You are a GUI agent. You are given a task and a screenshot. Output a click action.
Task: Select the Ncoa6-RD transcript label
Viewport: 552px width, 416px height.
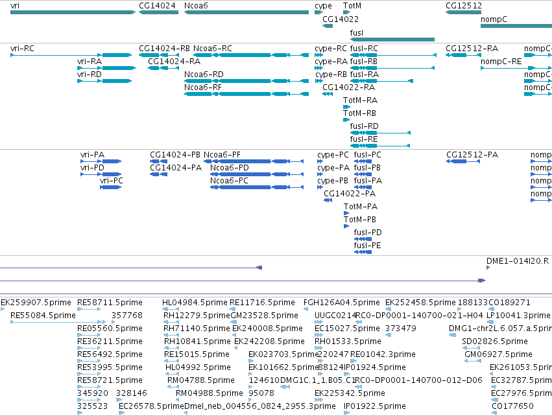[204, 75]
